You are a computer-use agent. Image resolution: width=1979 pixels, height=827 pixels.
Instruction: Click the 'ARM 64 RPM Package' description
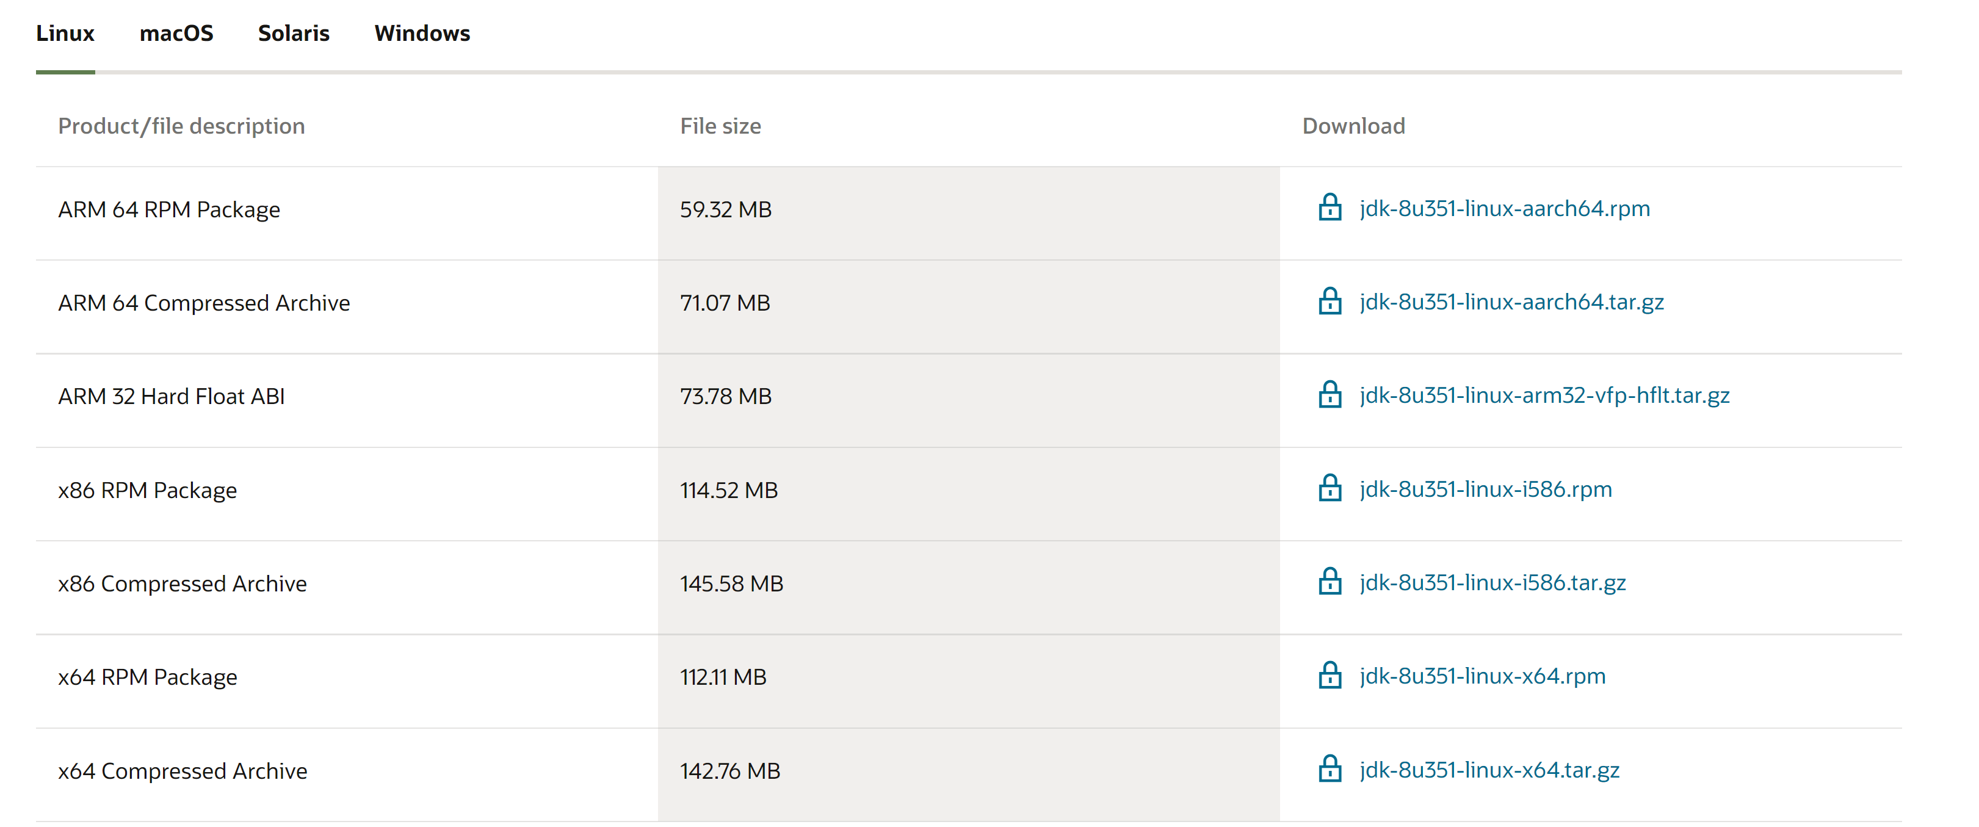pos(169,209)
